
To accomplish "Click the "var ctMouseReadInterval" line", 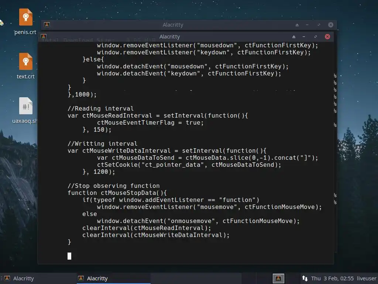I will 158,116.
